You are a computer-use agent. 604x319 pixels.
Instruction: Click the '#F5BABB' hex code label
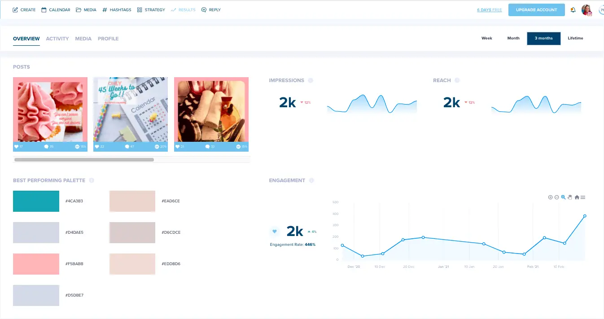[x=74, y=264]
